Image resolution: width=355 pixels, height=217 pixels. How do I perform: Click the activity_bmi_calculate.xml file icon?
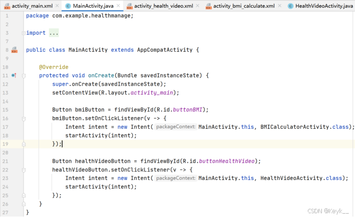tap(208, 6)
